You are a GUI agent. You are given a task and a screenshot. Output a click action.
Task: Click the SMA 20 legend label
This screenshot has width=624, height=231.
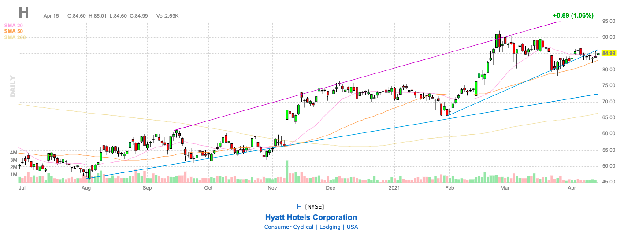coord(13,26)
